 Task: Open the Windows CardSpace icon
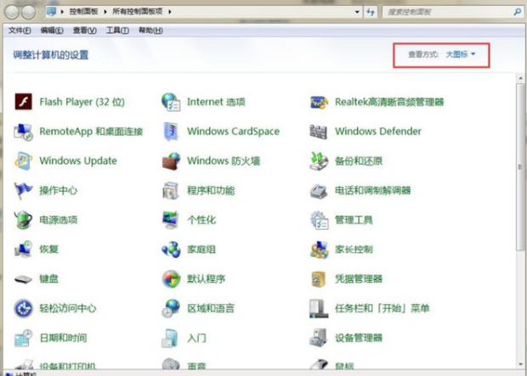[x=171, y=132]
